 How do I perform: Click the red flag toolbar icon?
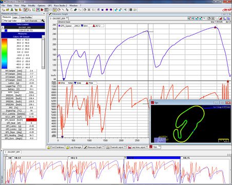coord(42,10)
